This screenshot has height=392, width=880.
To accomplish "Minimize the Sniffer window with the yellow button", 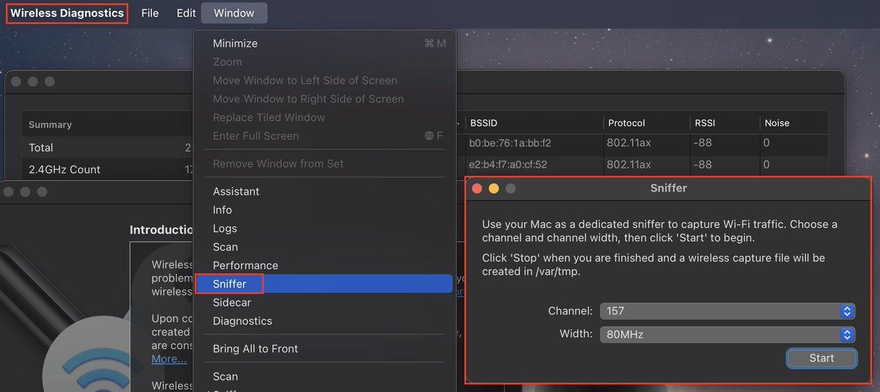I will pos(494,188).
